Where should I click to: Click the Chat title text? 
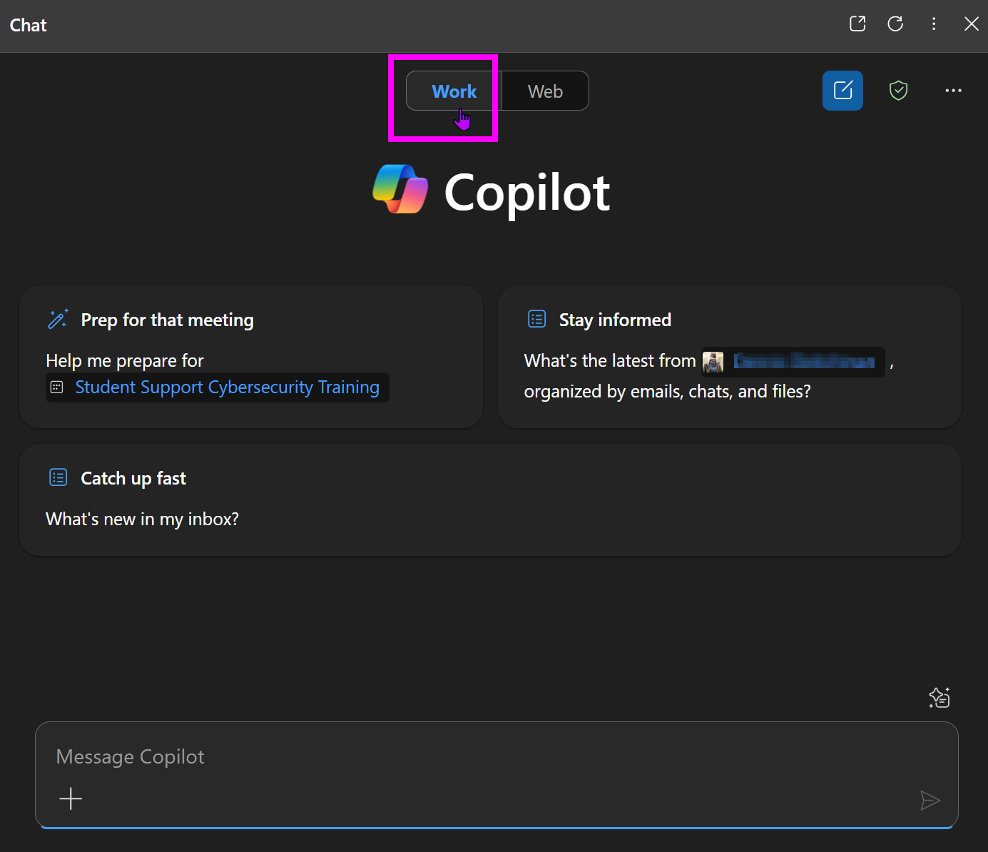(29, 25)
